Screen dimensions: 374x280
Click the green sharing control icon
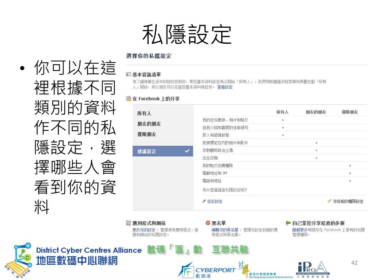click(288, 223)
